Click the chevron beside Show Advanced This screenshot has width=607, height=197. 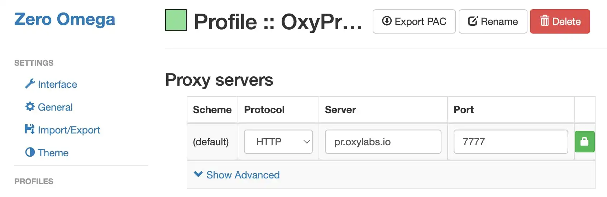click(198, 174)
